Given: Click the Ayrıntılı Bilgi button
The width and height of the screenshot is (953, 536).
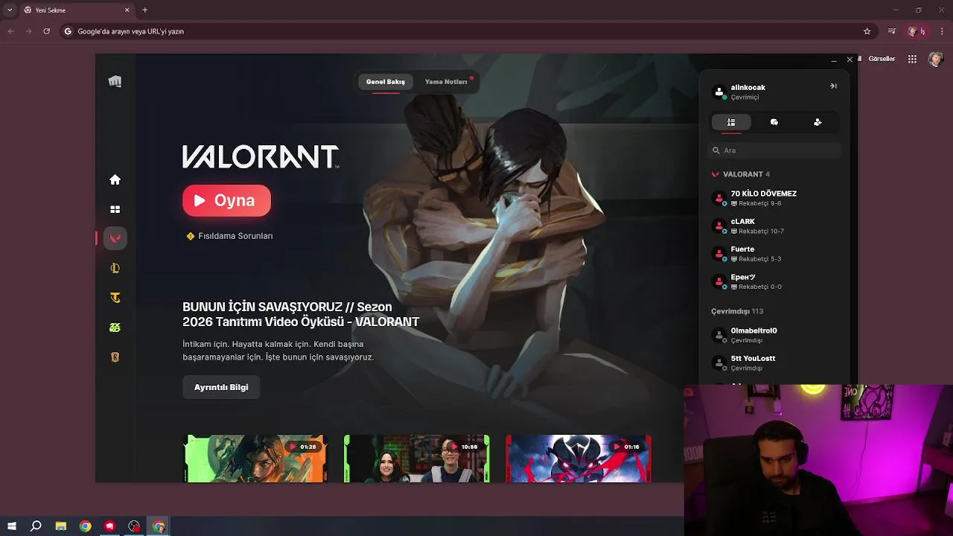Looking at the screenshot, I should (221, 387).
